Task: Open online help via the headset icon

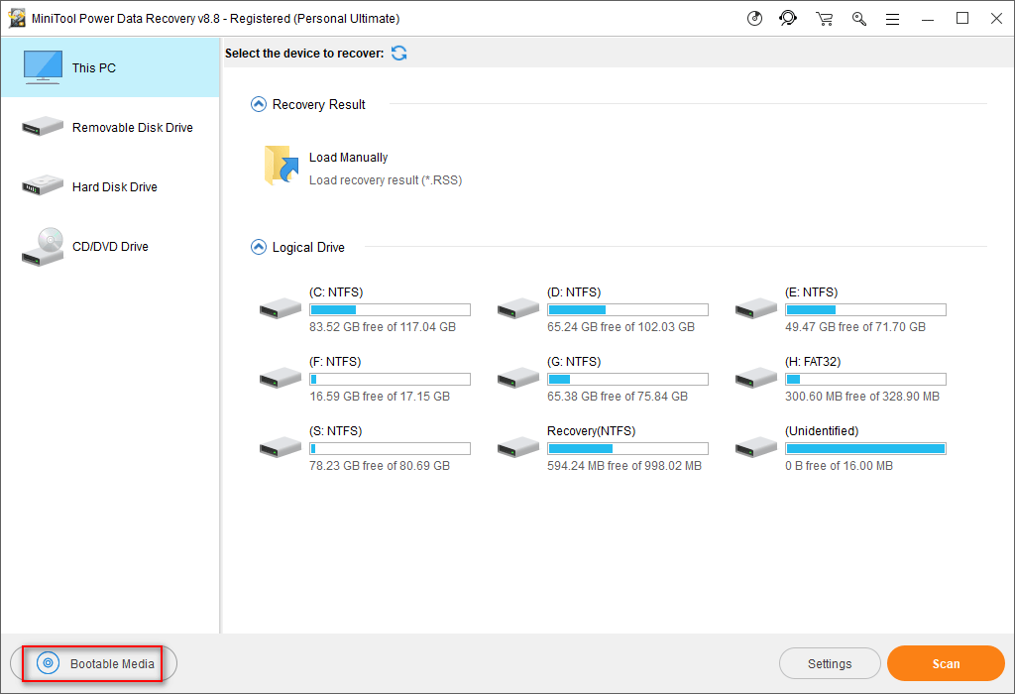Action: tap(788, 18)
